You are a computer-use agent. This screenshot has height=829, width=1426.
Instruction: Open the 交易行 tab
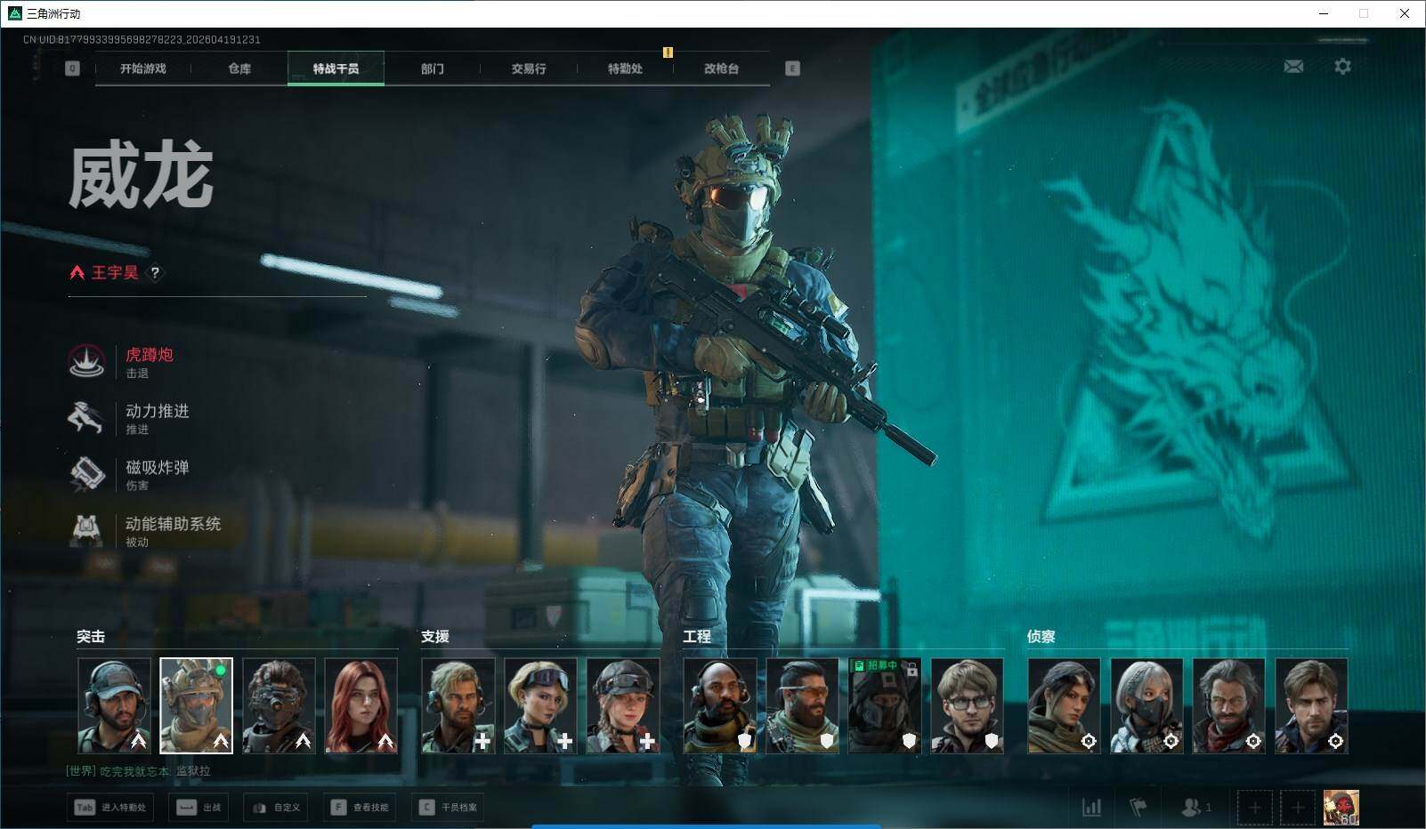[529, 68]
